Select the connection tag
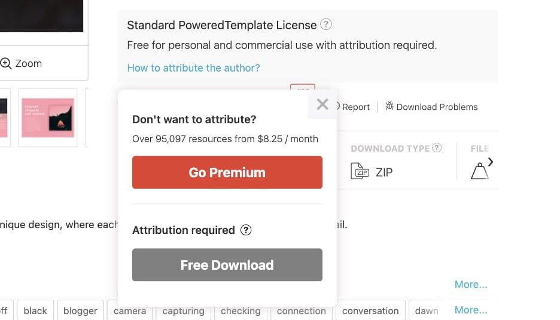Viewport: 560px width, 320px height. tap(302, 310)
